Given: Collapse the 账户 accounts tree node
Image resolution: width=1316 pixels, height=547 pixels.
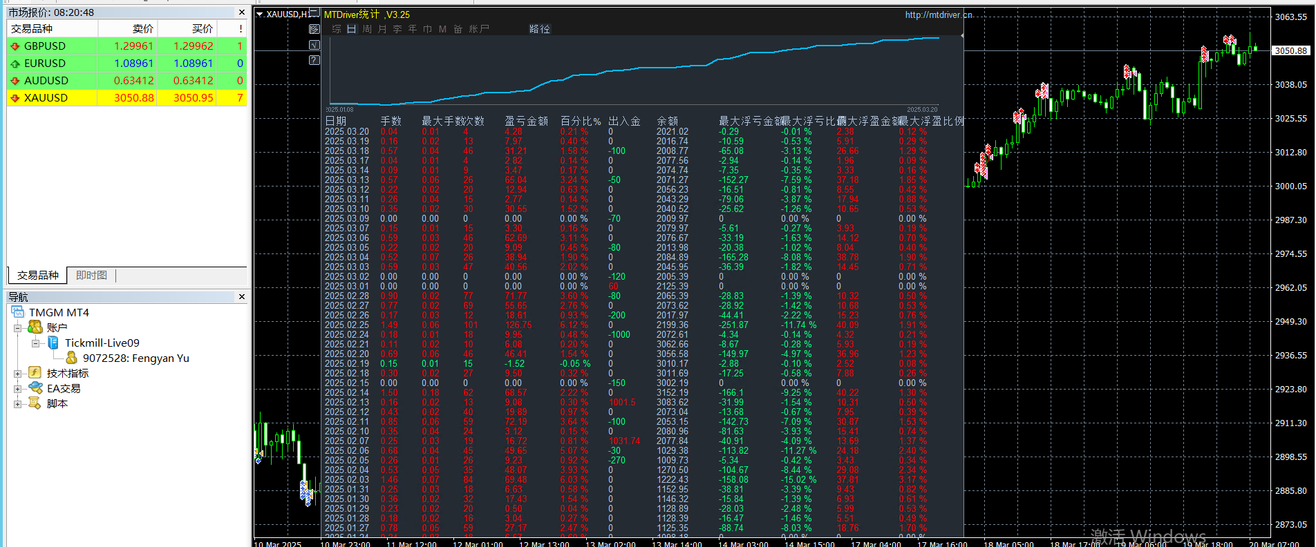Looking at the screenshot, I should (17, 328).
